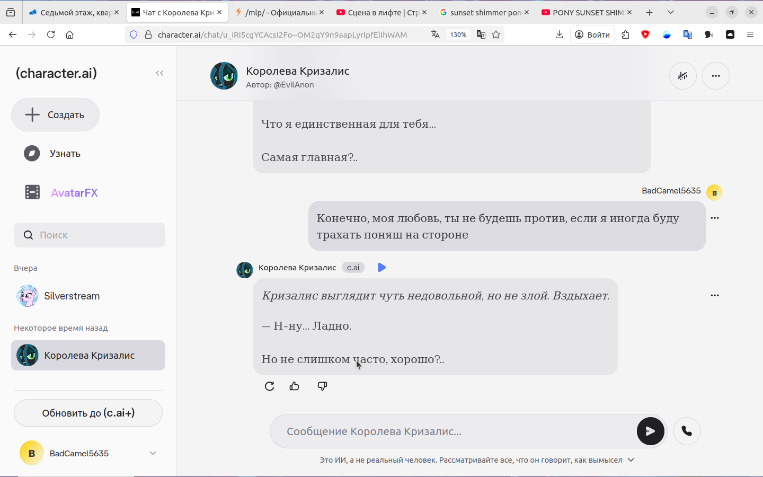Open a new browser tab
763x477 pixels.
tap(649, 12)
